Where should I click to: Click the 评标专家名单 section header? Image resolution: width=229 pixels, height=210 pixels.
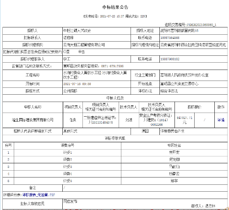pos(115,138)
